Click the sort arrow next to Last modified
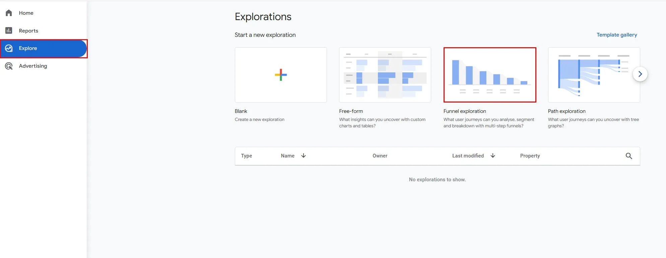The image size is (666, 258). point(493,156)
